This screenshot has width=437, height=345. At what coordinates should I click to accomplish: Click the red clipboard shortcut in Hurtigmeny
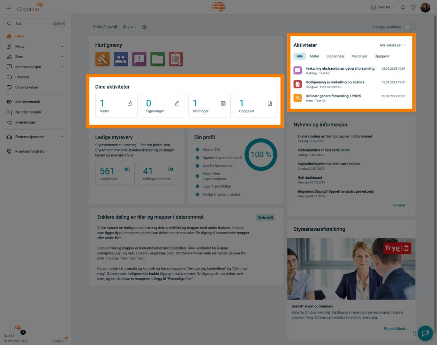176,59
